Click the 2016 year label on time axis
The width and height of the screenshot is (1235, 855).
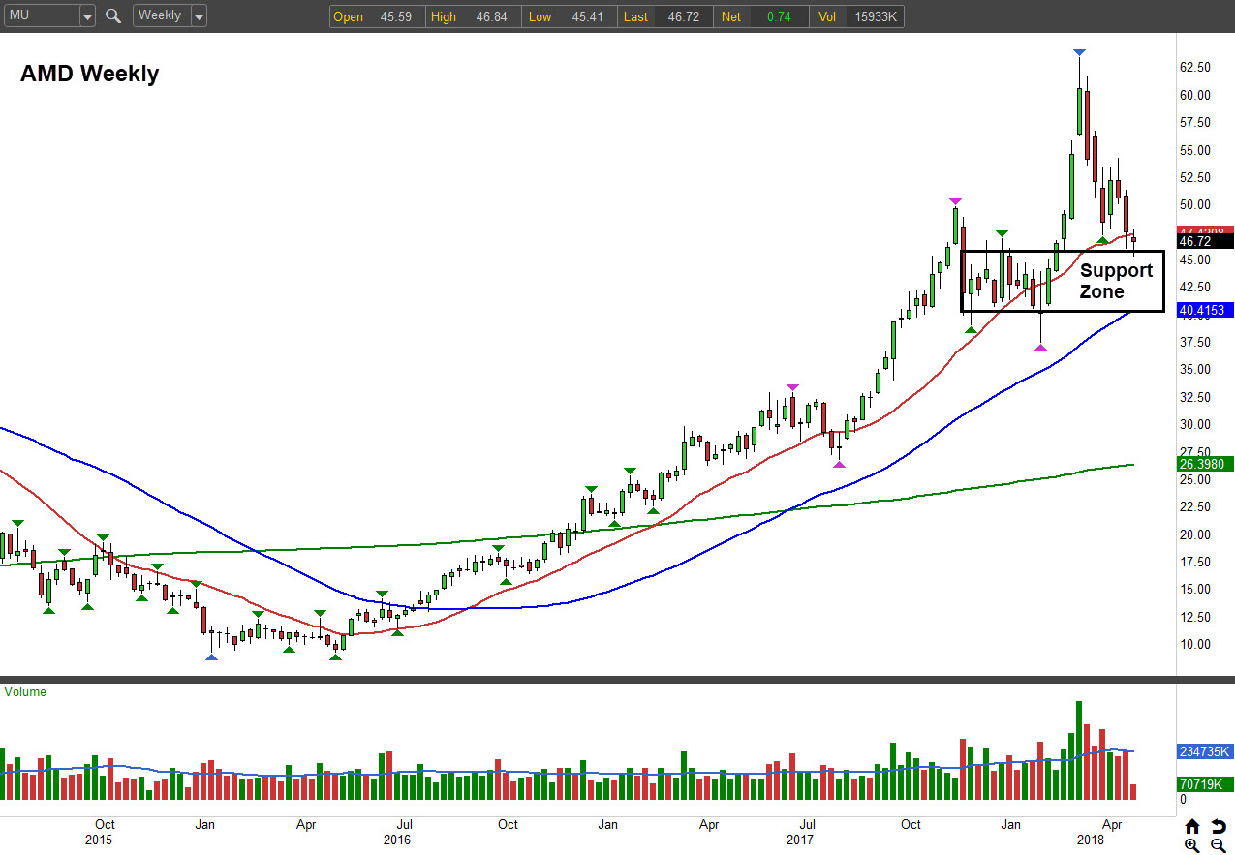pyautogui.click(x=395, y=840)
